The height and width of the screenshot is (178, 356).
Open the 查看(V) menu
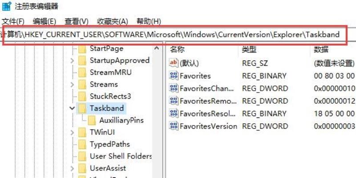tap(76, 21)
